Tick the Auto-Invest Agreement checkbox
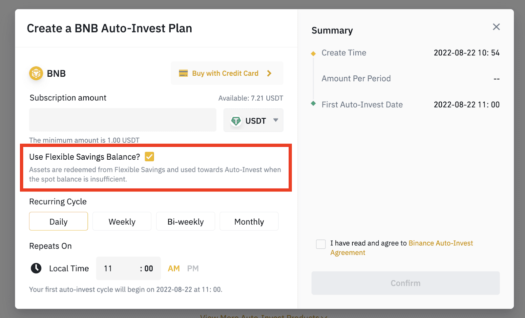 coord(321,244)
